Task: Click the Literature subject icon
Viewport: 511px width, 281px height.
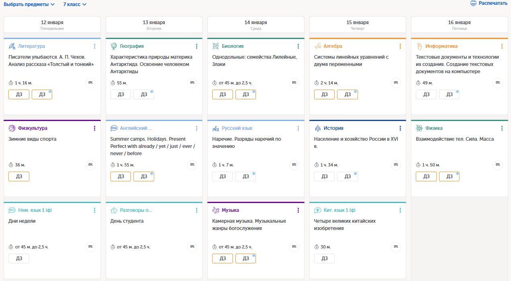Action: pyautogui.click(x=12, y=46)
